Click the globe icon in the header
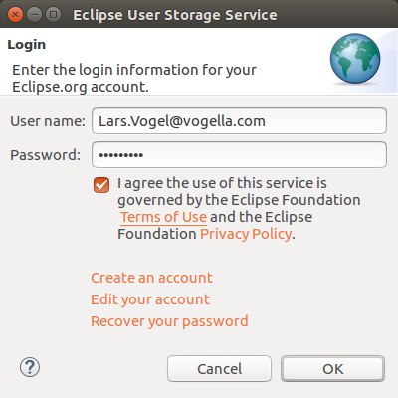 pos(355,59)
